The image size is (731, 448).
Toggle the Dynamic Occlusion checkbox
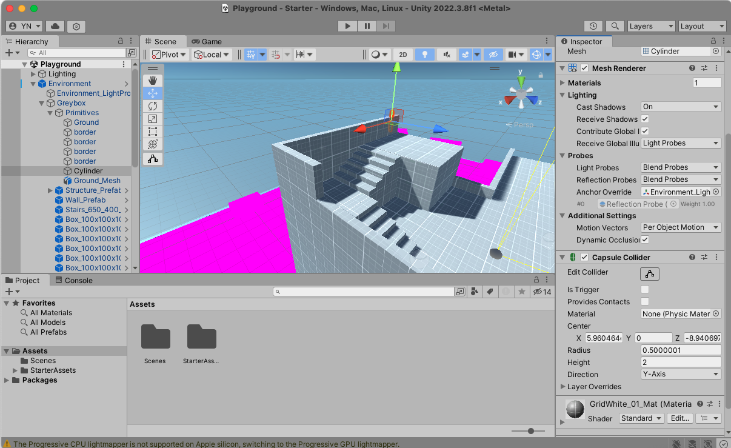coord(645,240)
